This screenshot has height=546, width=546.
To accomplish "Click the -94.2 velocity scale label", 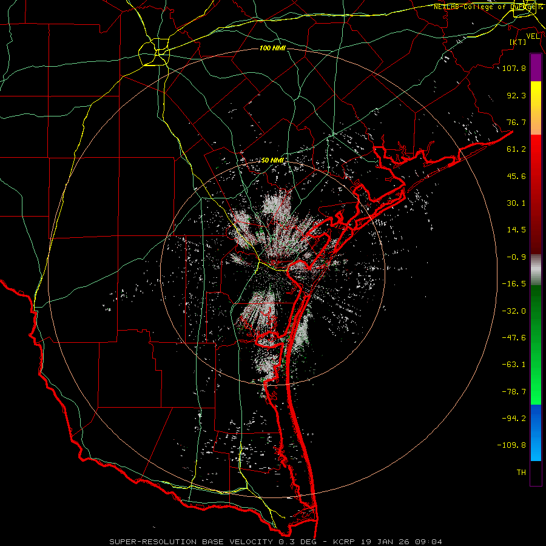I will click(x=514, y=419).
